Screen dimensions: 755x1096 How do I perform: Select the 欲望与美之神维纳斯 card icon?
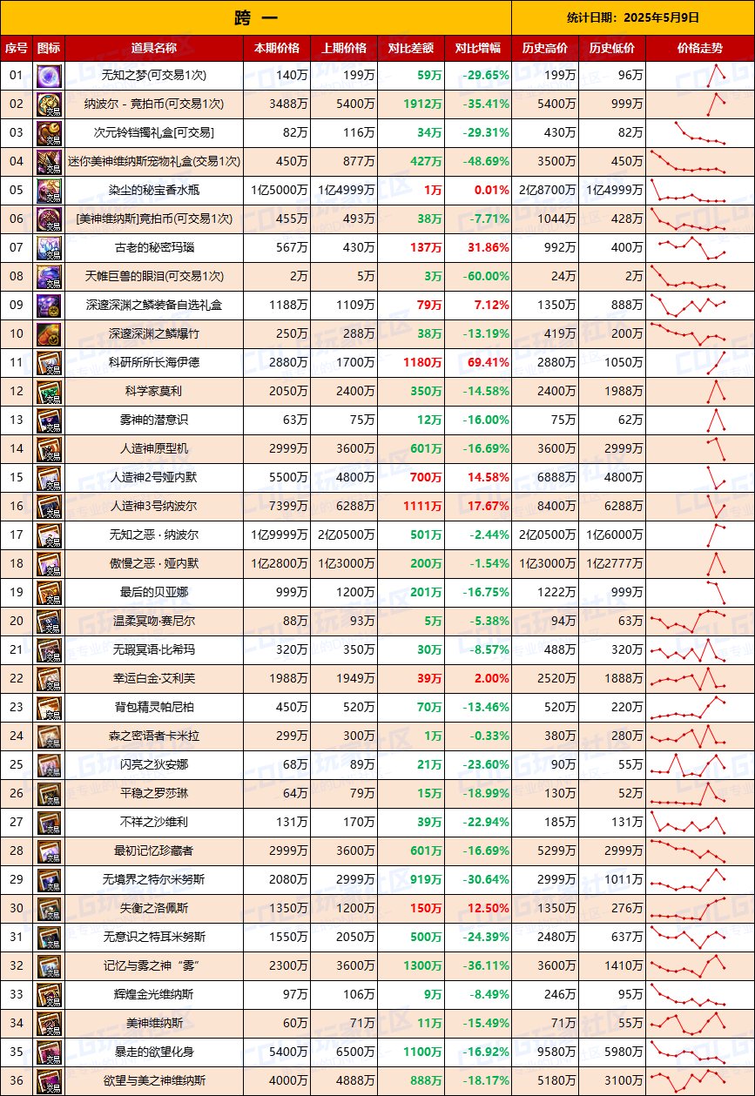click(x=48, y=1081)
